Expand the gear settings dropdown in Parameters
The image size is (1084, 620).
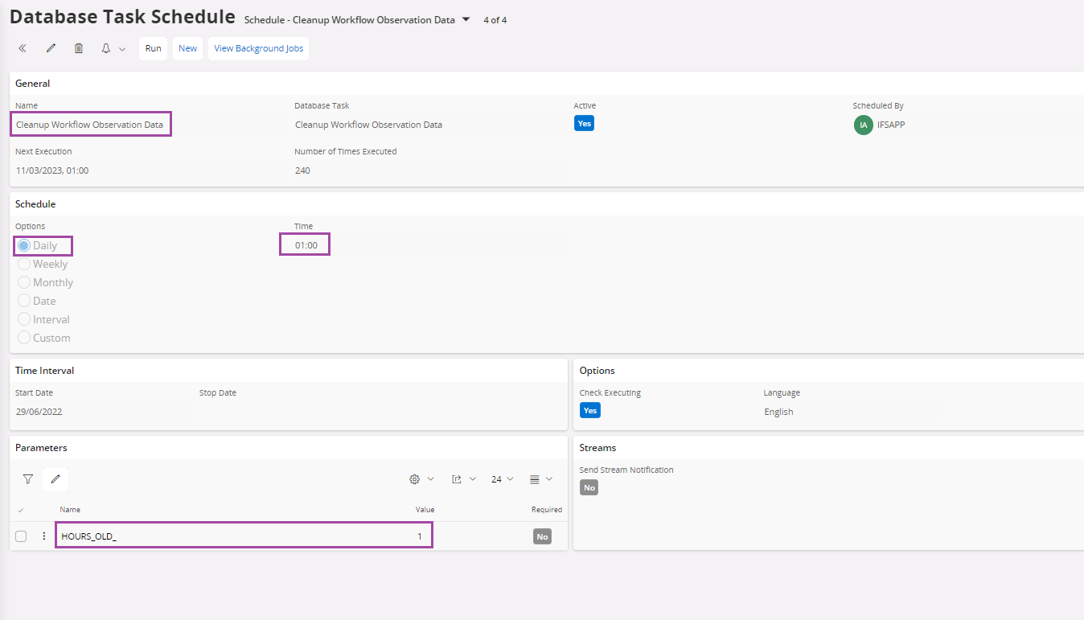[x=421, y=479]
